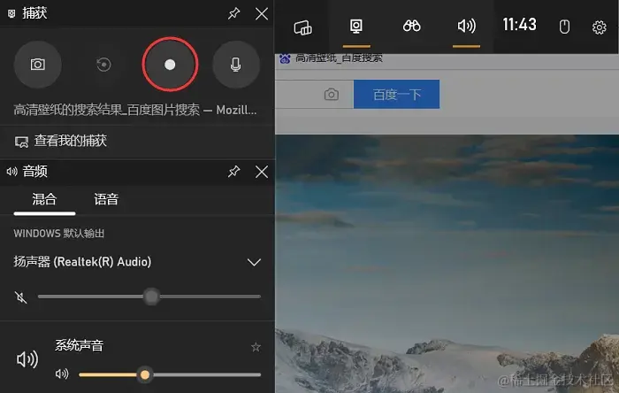Pin the 捕获 capture widget
The width and height of the screenshot is (619, 393).
[233, 14]
